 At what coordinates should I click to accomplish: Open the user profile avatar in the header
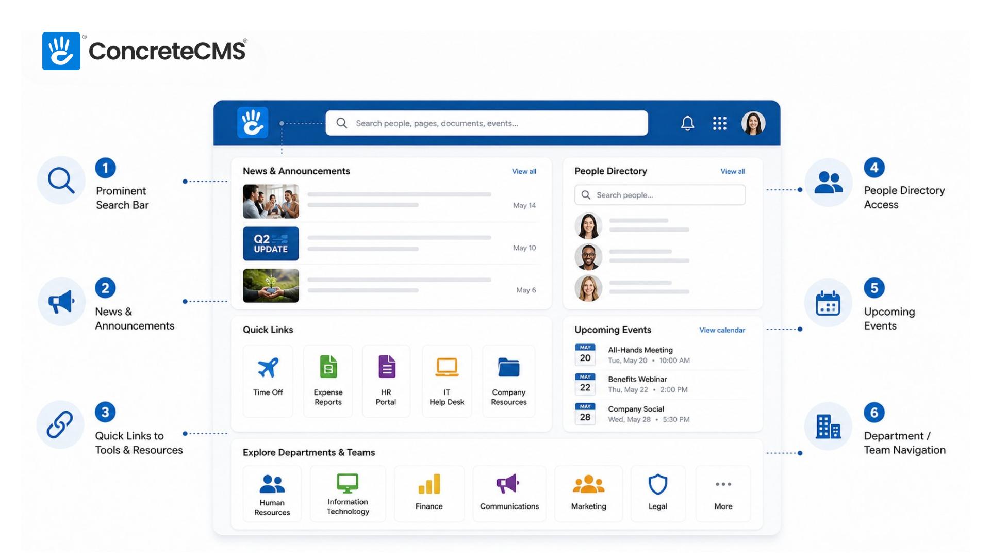(x=753, y=123)
